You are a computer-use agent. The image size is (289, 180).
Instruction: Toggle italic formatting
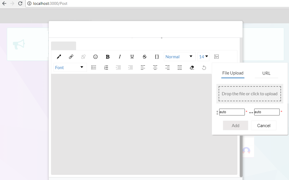pos(120,57)
